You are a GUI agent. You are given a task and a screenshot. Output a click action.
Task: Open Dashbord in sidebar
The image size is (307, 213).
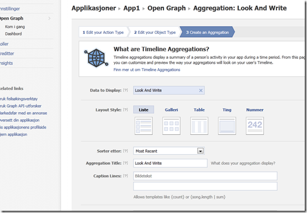coord(13,34)
